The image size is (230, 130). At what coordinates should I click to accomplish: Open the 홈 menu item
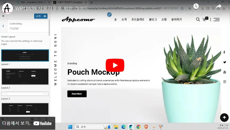115,20
